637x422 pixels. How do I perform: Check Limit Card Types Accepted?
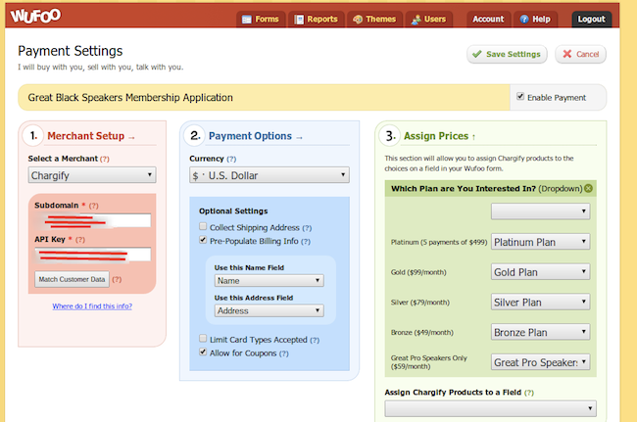tap(203, 338)
